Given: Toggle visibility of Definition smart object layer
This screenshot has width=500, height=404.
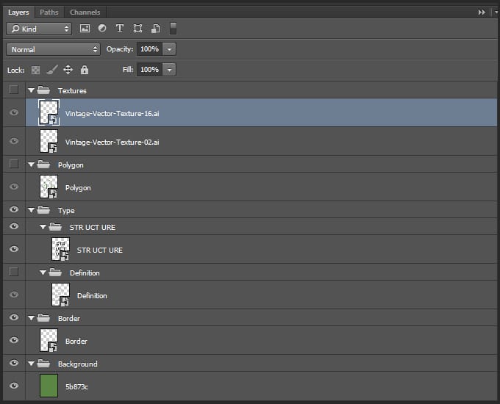Looking at the screenshot, I should tap(14, 295).
